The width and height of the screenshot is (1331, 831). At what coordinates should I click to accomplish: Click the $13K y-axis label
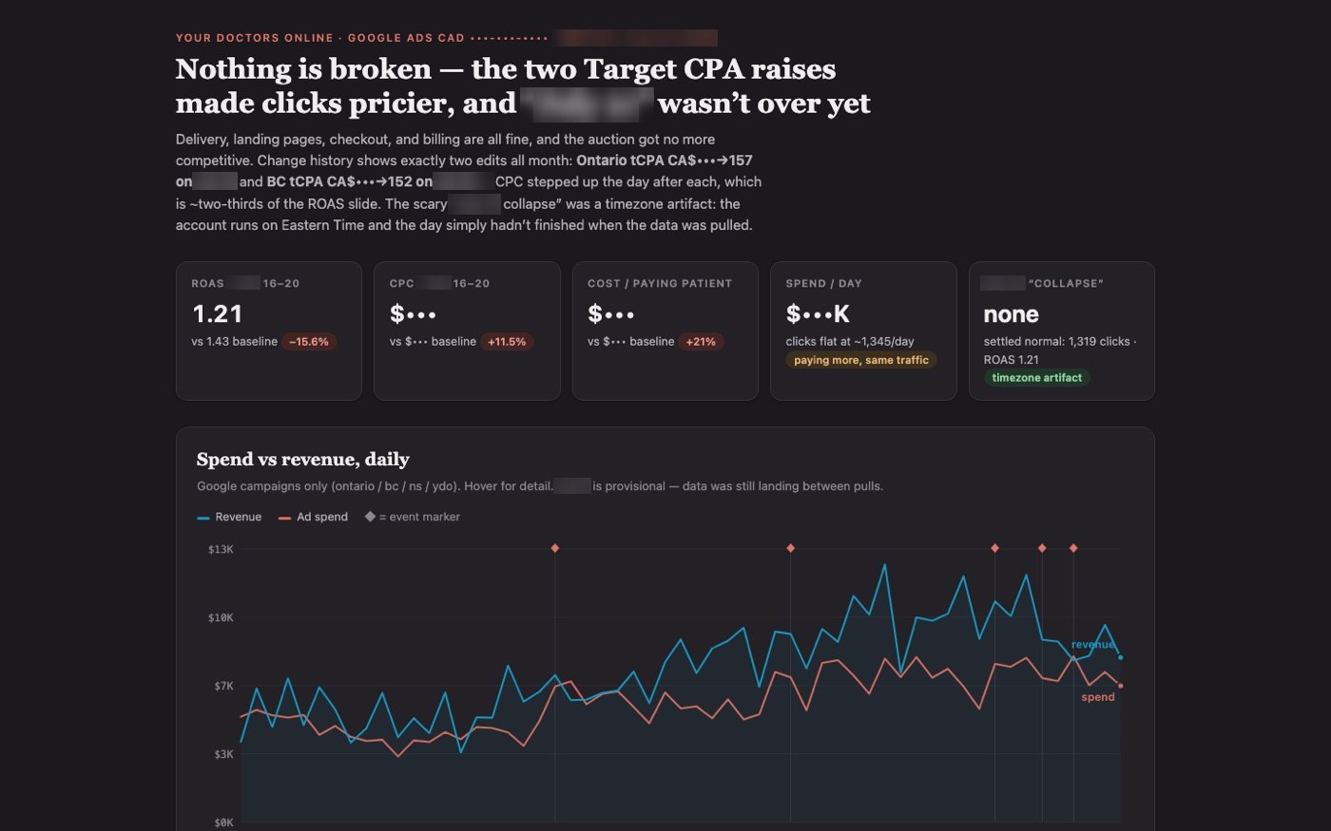pos(221,549)
